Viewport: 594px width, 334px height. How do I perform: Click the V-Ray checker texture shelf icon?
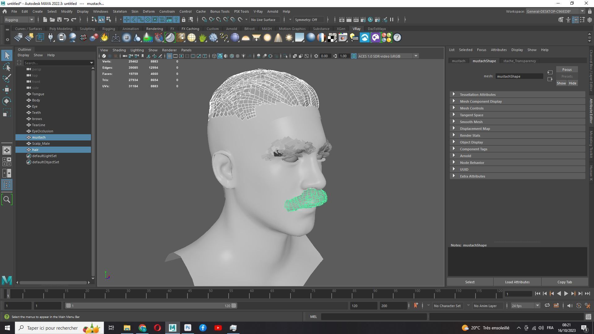point(332,38)
